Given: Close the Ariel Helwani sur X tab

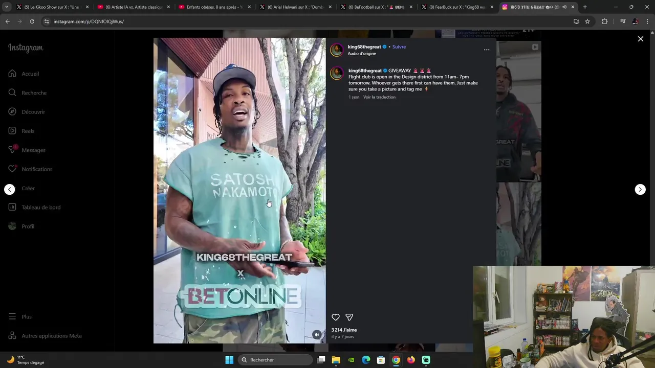Looking at the screenshot, I should [x=330, y=7].
